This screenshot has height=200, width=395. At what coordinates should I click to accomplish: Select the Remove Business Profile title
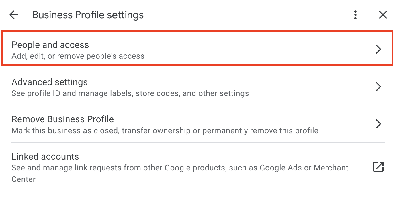[63, 119]
